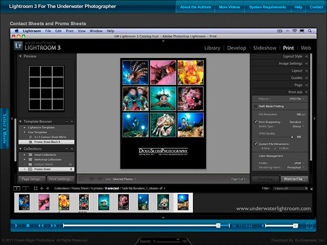The image size is (327, 245).
Task: Show grid view from the filmstrip grid icon
Action: click(x=36, y=189)
